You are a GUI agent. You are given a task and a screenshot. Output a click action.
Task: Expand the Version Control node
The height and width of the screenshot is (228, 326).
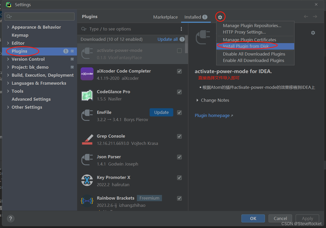point(8,59)
